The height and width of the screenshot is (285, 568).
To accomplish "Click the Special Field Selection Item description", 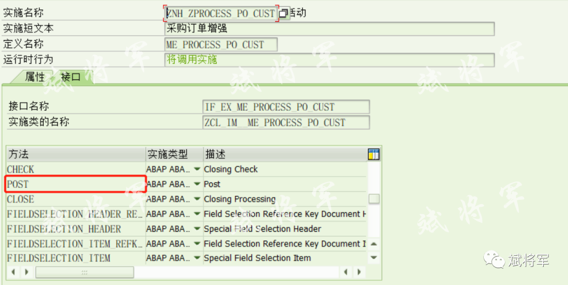I will point(285,258).
